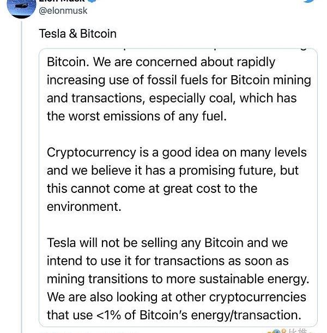The image size is (327, 333).
Task: Open the @elonmusk handle link
Action: (x=63, y=11)
